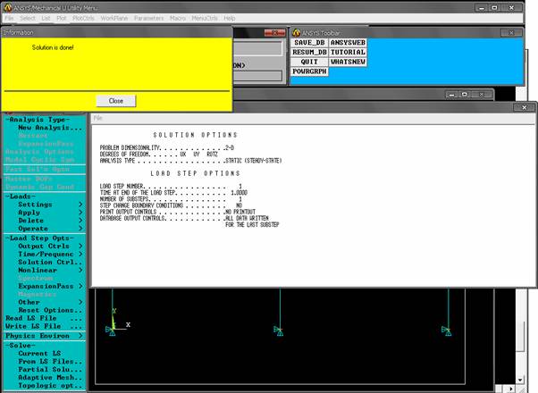Click the SAVE_DB toolbar button
Image resolution: width=538 pixels, height=393 pixels.
point(309,43)
